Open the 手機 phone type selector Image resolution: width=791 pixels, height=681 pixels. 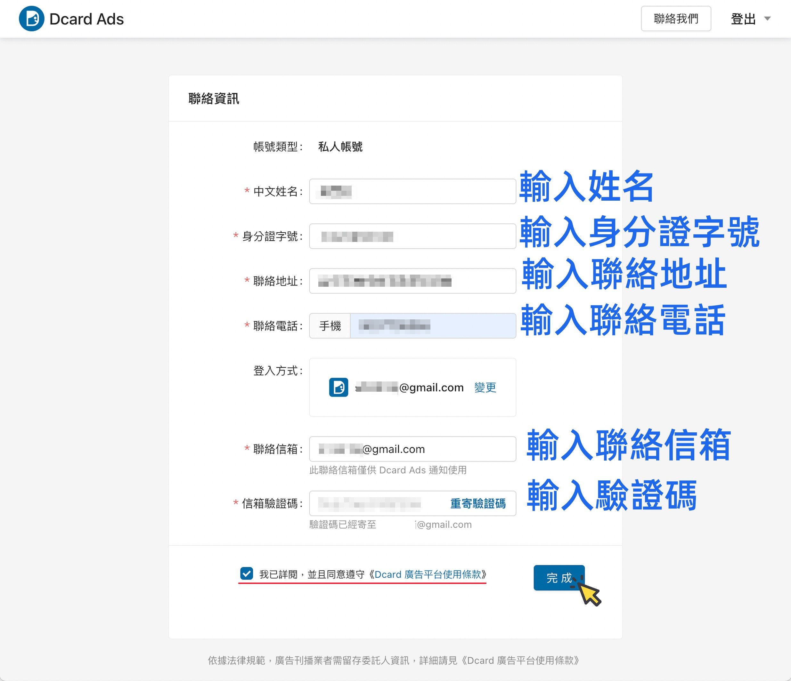330,325
